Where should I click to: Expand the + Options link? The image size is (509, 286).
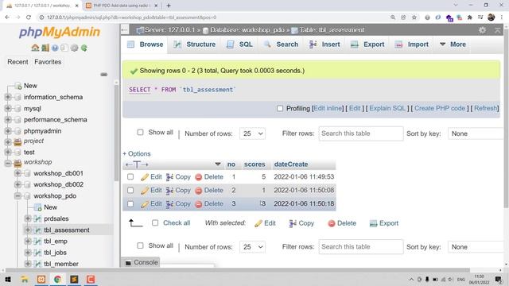(137, 153)
